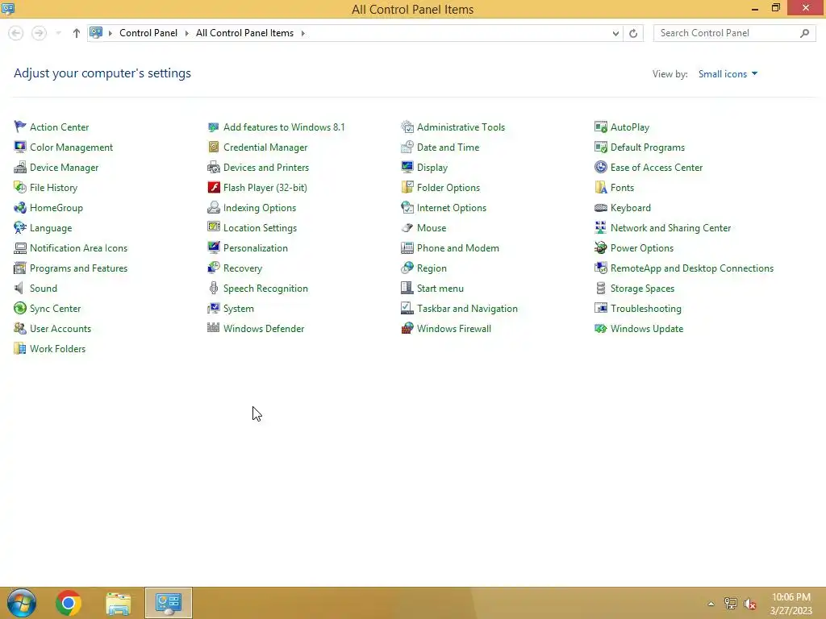Click the Windows Defender wall icon
Image resolution: width=826 pixels, height=619 pixels.
click(213, 329)
